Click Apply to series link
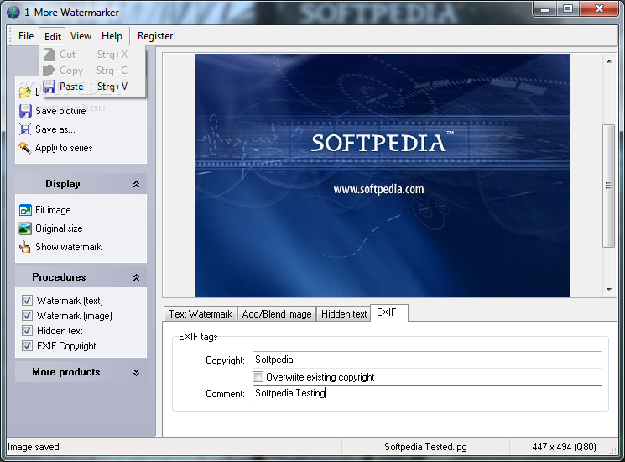The height and width of the screenshot is (462, 625). click(64, 148)
